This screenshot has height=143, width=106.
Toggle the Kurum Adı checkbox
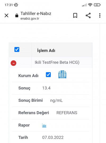[48, 75]
